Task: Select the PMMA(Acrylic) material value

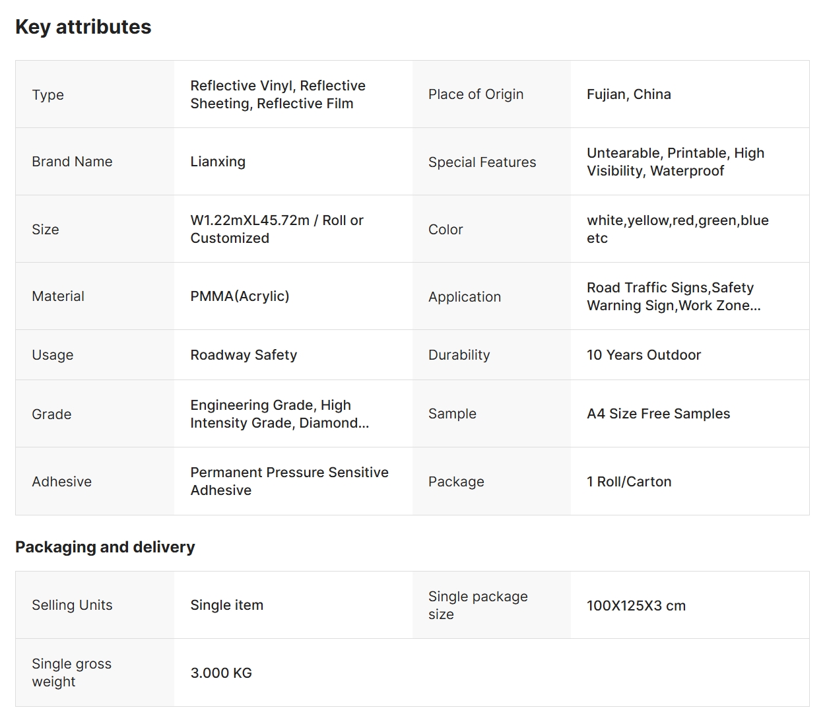Action: click(240, 296)
